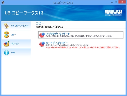Image resolution: width=127 pixels, height=96 pixels.
Task: Open the オプション sidebar tab label
Action: (x=15, y=44)
